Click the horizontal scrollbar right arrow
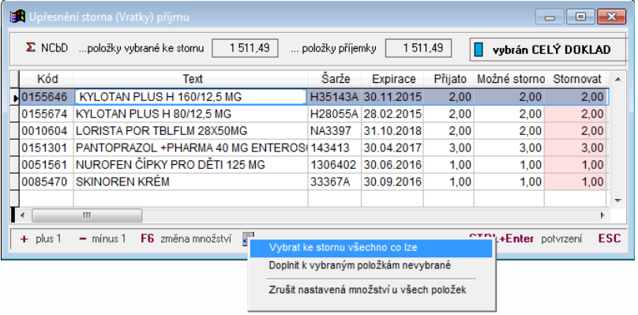638x315 pixels. tap(602, 216)
